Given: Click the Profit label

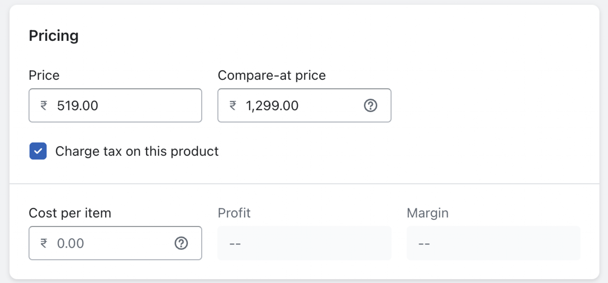Looking at the screenshot, I should click(x=234, y=213).
